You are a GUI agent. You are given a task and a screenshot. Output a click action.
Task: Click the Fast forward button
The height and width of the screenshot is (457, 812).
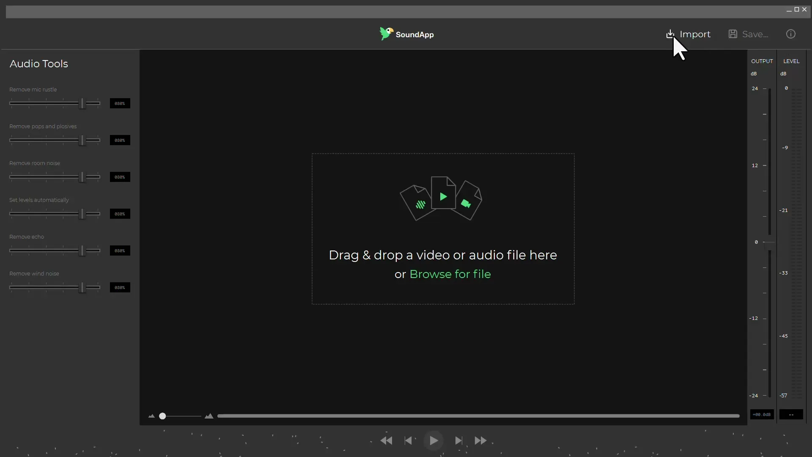480,440
